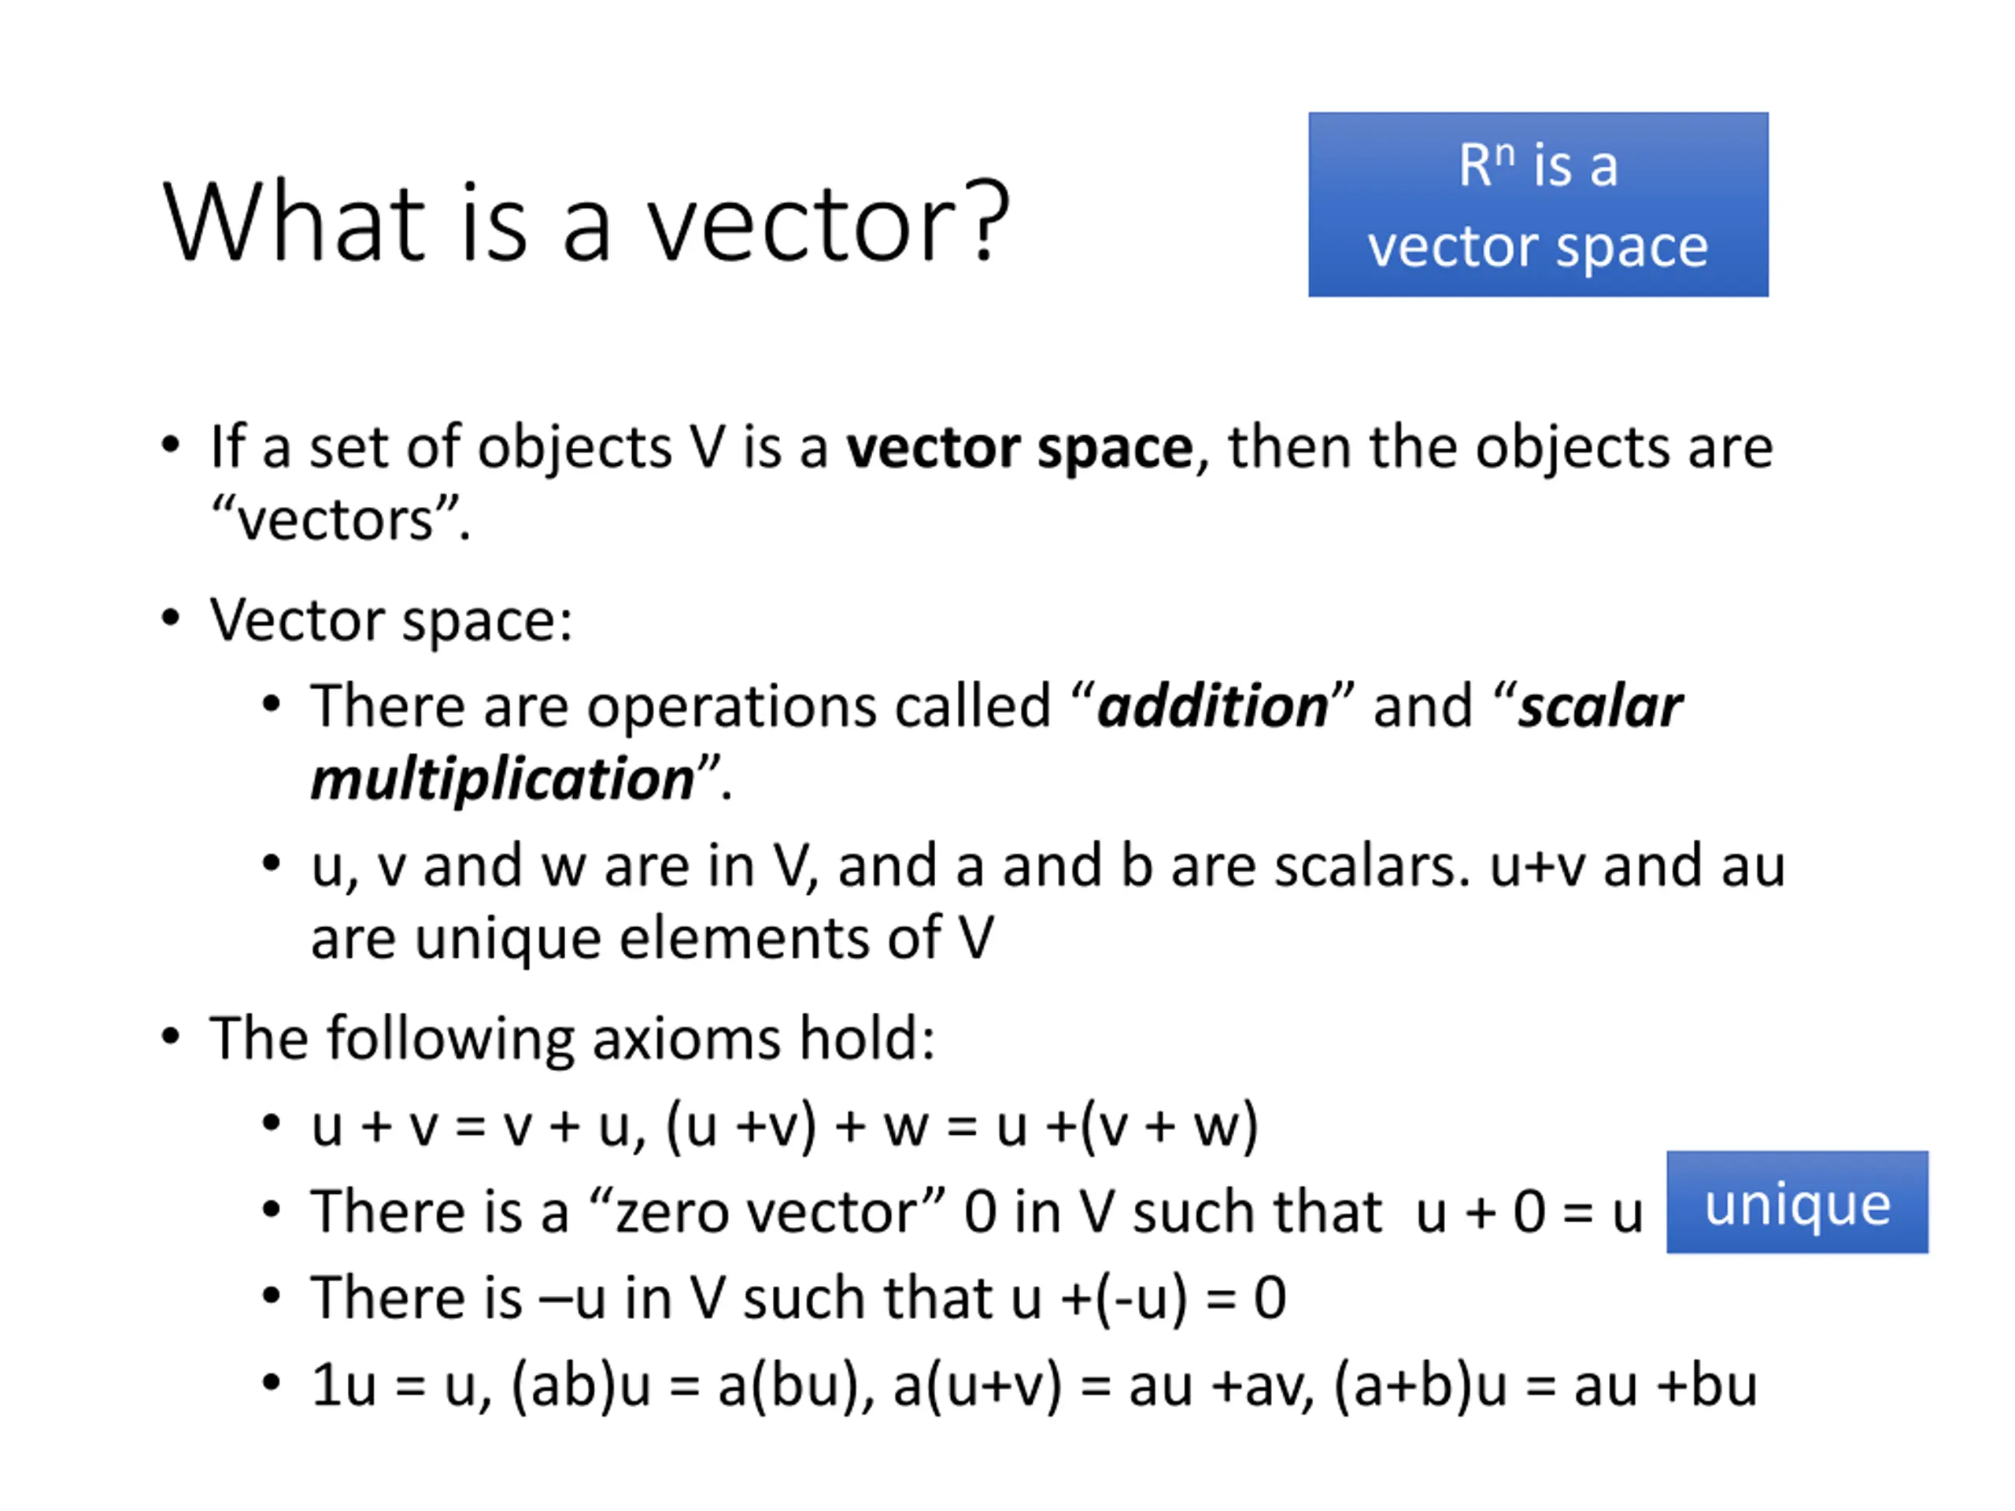Viewport: 2015px width, 1511px height.
Task: Click the "Vector space:" bullet heading
Action: [390, 620]
